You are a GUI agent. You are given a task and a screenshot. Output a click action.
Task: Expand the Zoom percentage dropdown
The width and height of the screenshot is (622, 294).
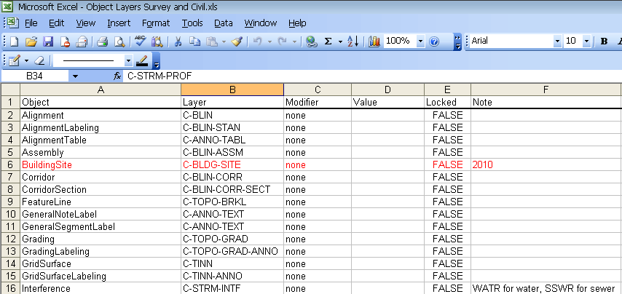[x=419, y=41]
